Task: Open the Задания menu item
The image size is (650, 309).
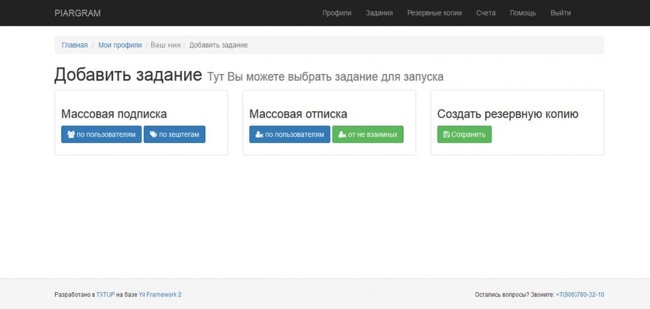Action: [379, 13]
